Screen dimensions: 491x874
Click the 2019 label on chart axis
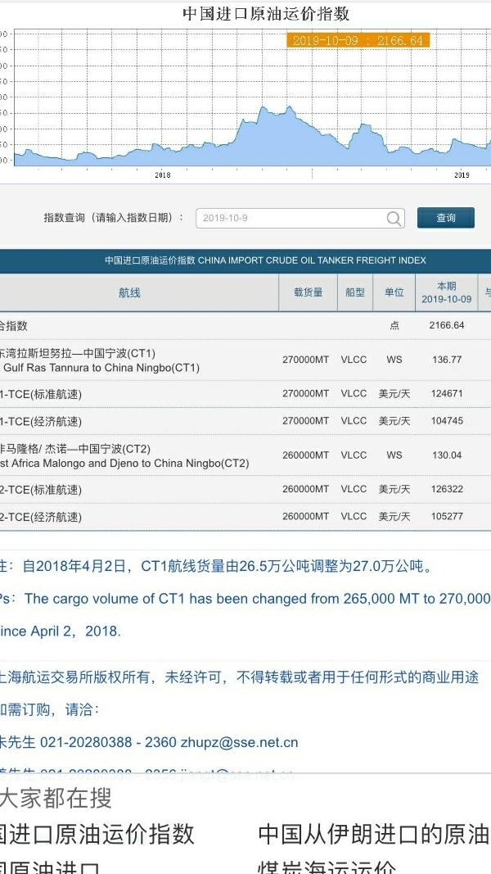coord(462,175)
